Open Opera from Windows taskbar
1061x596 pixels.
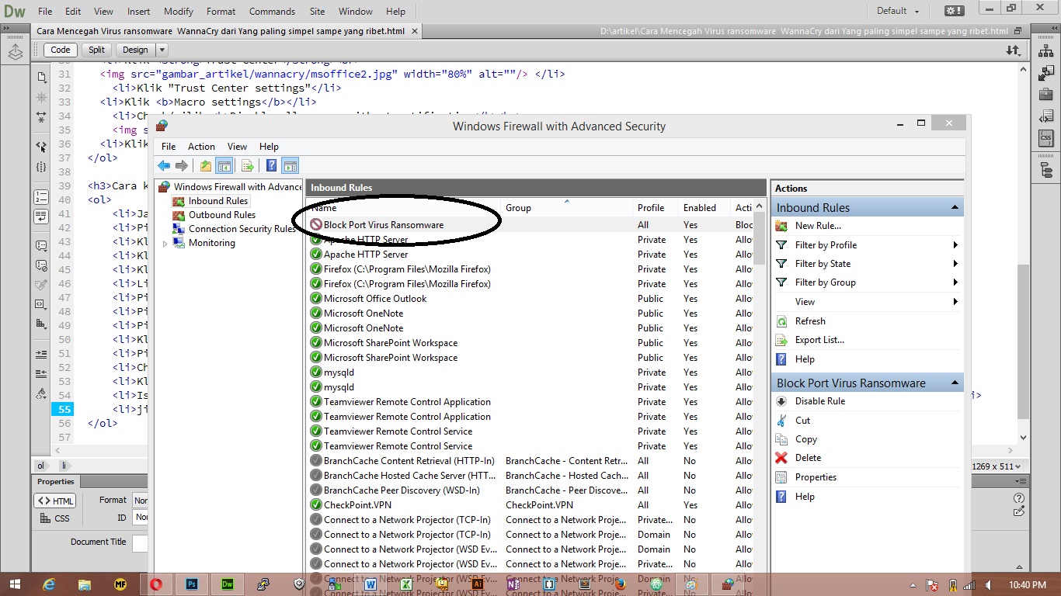point(155,584)
